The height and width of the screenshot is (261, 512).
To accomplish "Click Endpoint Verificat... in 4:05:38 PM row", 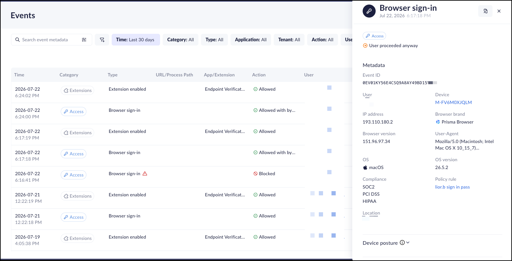I will [225, 237].
